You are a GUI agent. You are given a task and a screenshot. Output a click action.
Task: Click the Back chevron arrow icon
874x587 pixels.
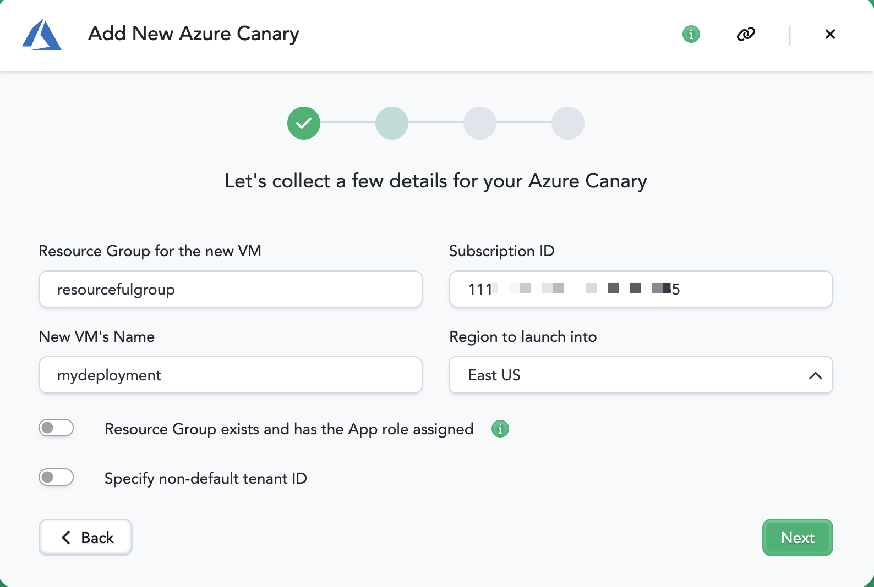(x=66, y=538)
